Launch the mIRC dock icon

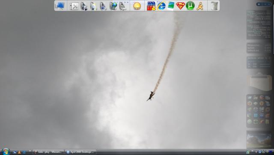(x=151, y=6)
